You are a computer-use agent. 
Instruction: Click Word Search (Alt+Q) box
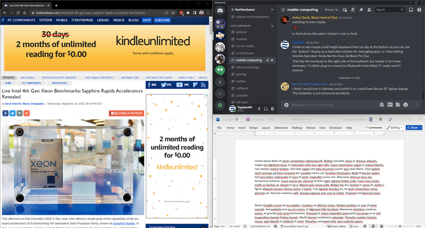pyautogui.click(x=310, y=119)
